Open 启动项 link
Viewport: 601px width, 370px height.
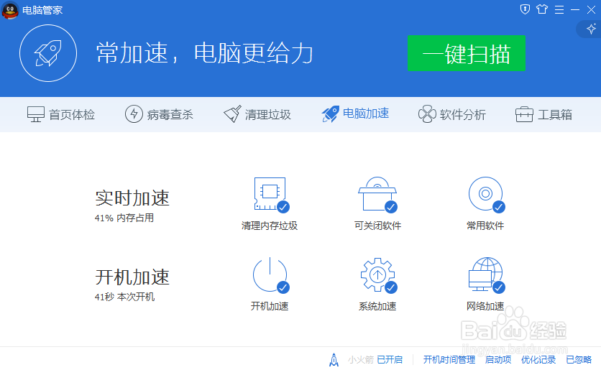point(498,360)
